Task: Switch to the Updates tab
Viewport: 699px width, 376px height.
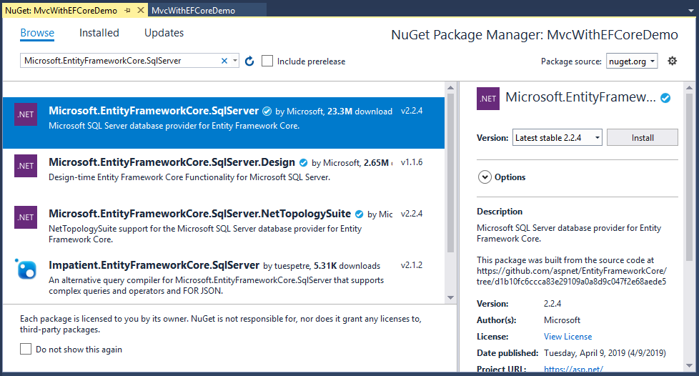Action: (x=164, y=33)
